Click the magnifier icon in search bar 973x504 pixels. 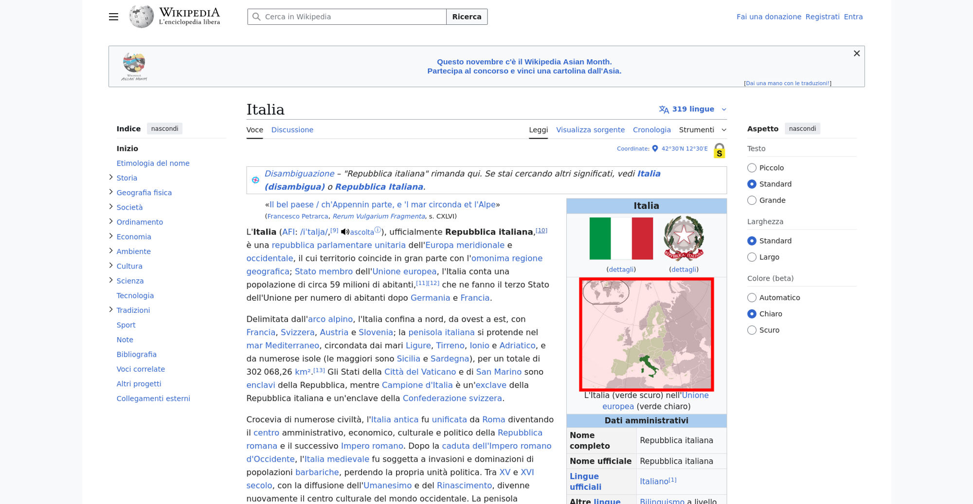(x=256, y=17)
